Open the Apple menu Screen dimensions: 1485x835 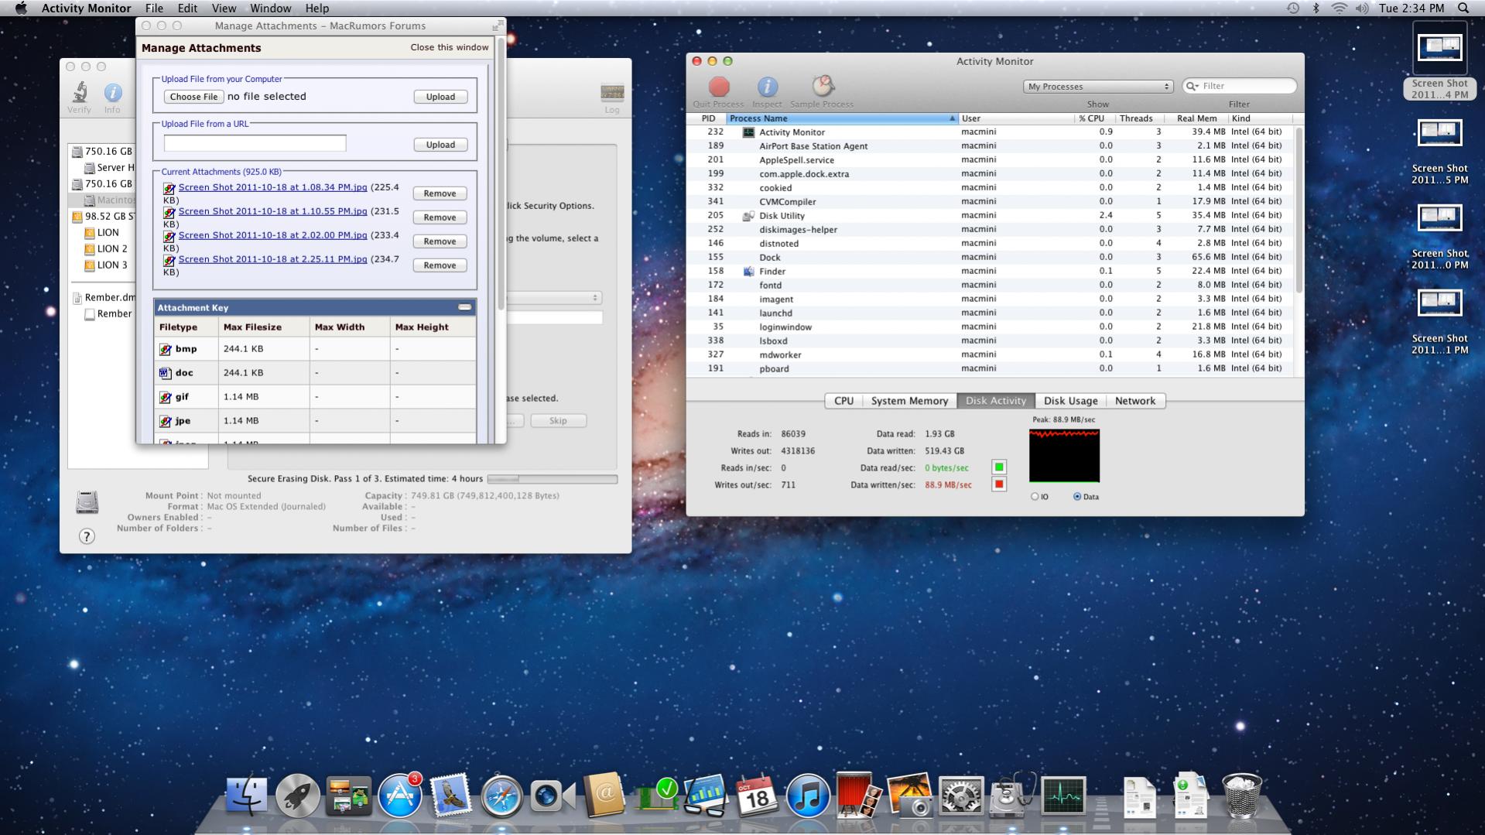tap(21, 8)
